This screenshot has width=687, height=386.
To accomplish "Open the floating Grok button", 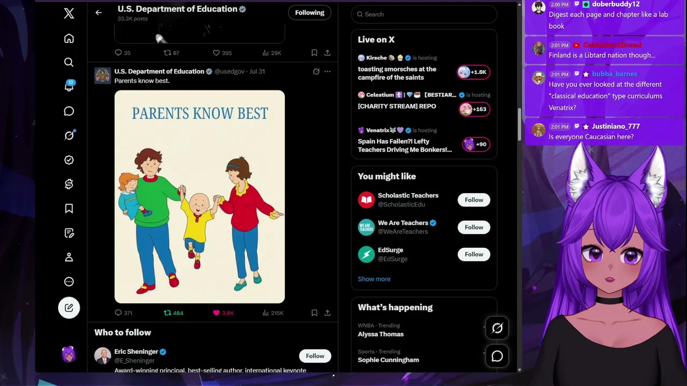I will [497, 329].
